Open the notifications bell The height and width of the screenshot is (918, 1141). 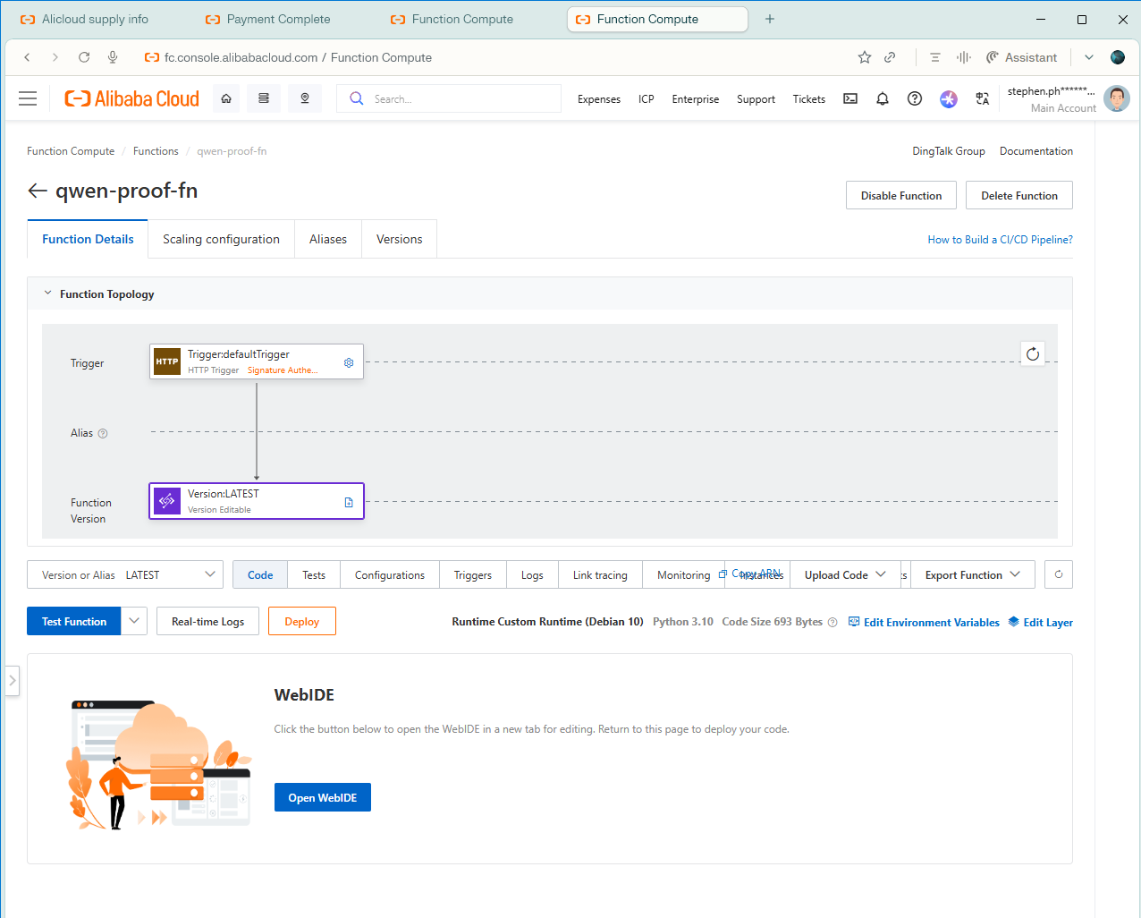pyautogui.click(x=883, y=98)
